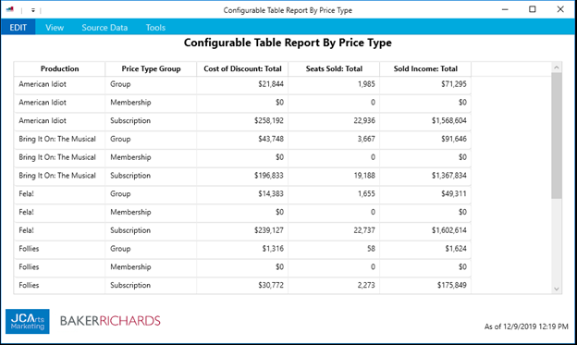Screen dimensions: 577x345
Task: Select Fela! in the Membership row
Action: tap(26, 212)
